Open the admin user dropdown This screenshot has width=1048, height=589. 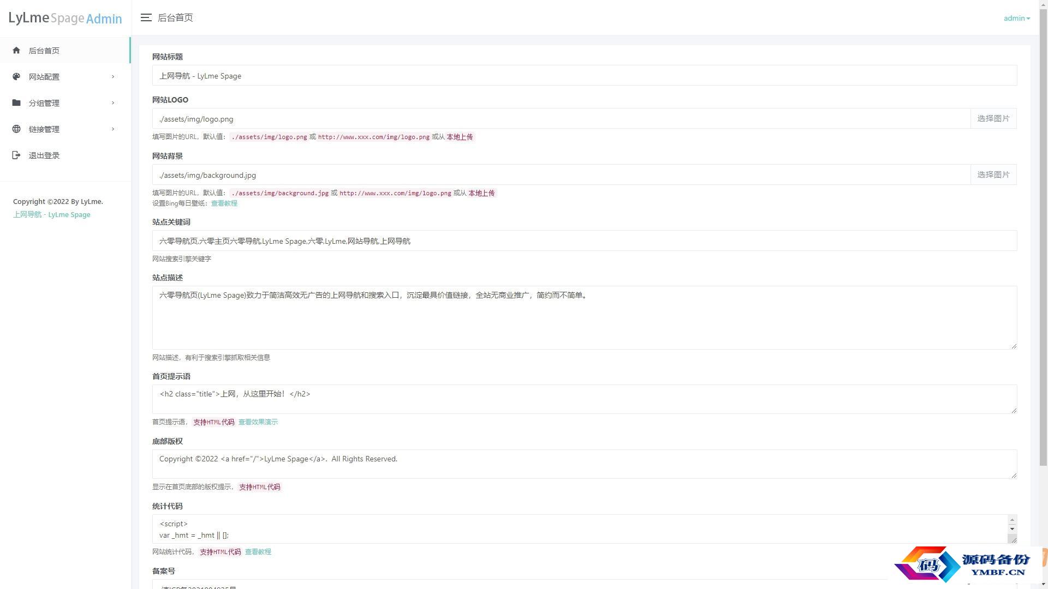coord(1016,18)
